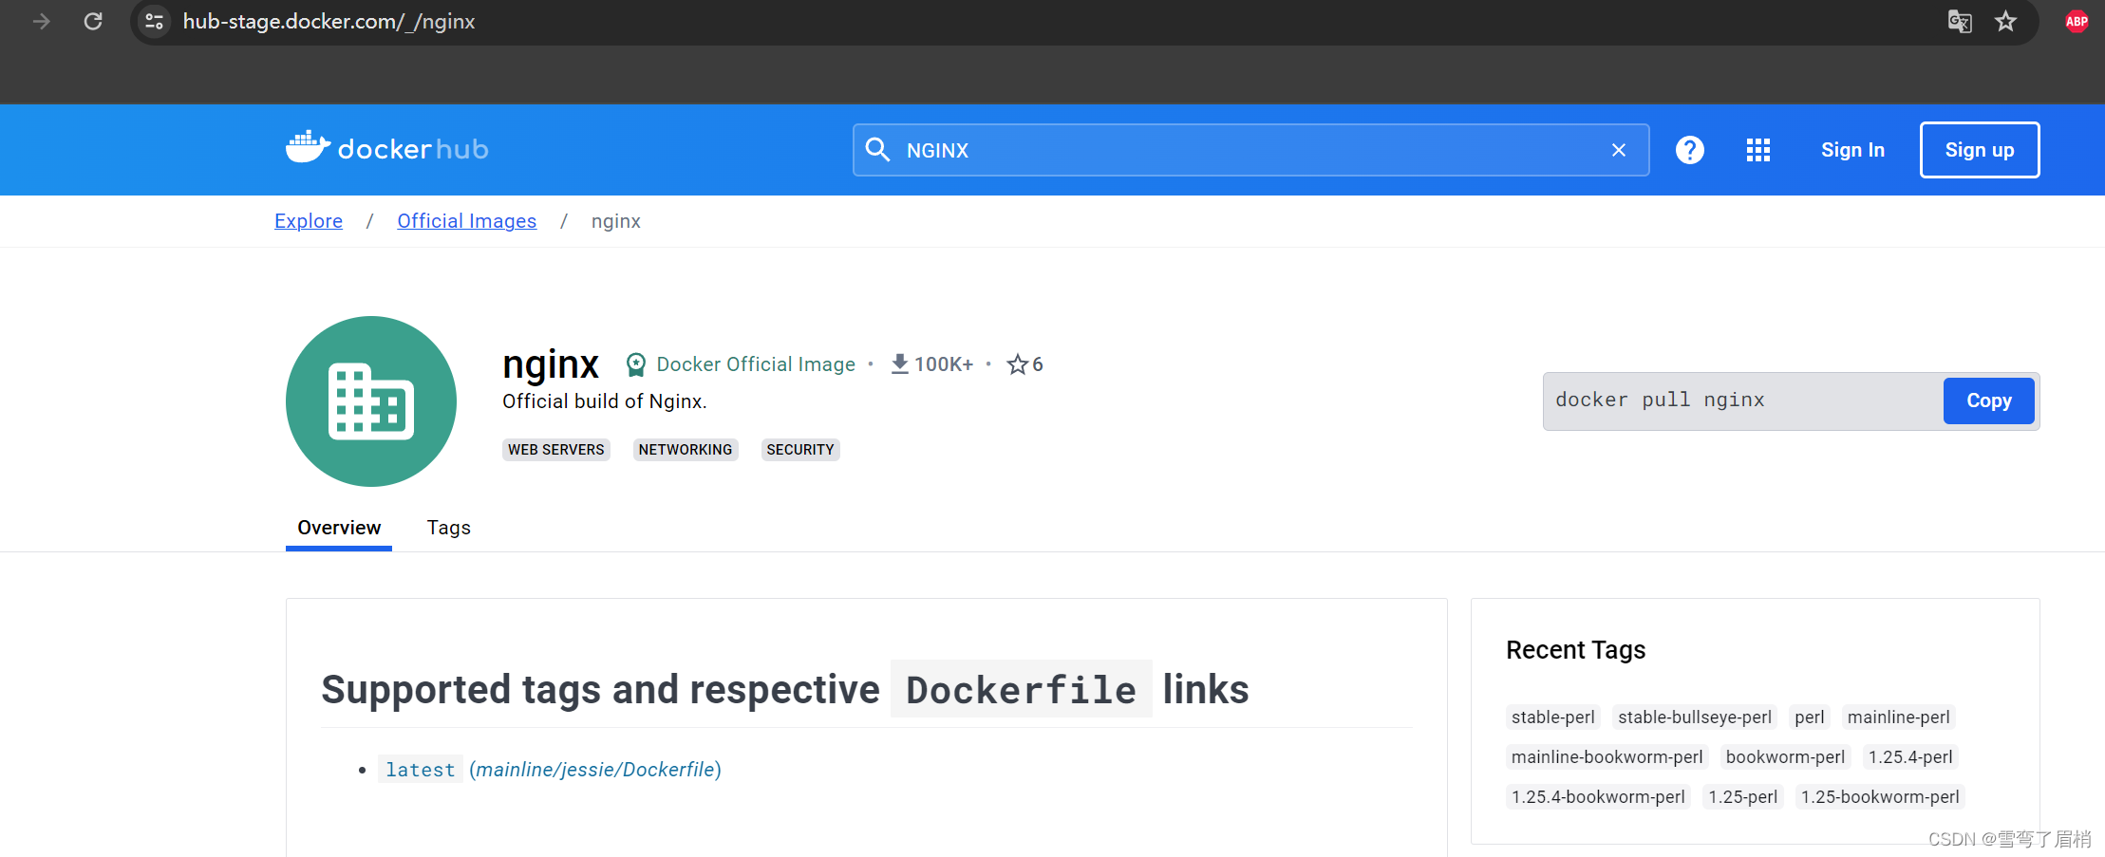Viewport: 2105px width, 857px height.
Task: Click the search magnifier icon
Action: [x=877, y=150]
